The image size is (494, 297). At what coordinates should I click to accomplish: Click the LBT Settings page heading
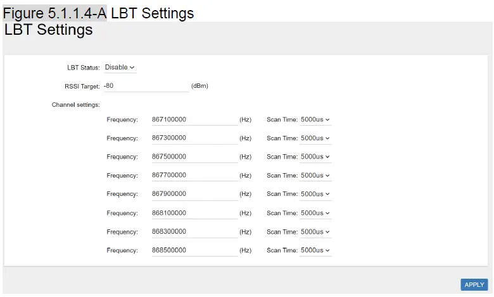click(x=49, y=30)
